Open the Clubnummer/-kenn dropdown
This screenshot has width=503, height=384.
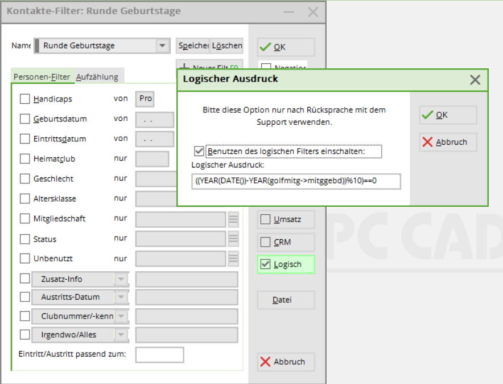pyautogui.click(x=121, y=316)
